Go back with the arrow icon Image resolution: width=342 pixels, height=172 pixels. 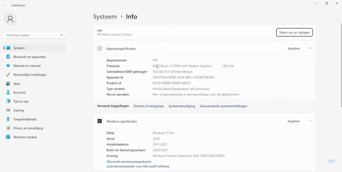click(5, 5)
